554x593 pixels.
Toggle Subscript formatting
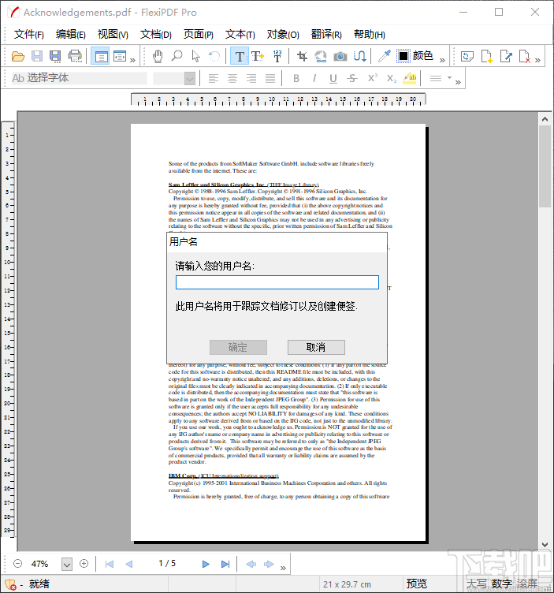tap(392, 78)
